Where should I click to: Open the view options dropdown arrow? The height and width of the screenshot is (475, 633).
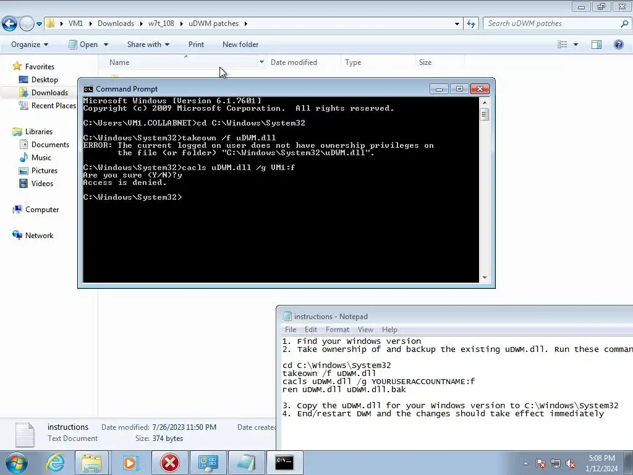pos(576,45)
